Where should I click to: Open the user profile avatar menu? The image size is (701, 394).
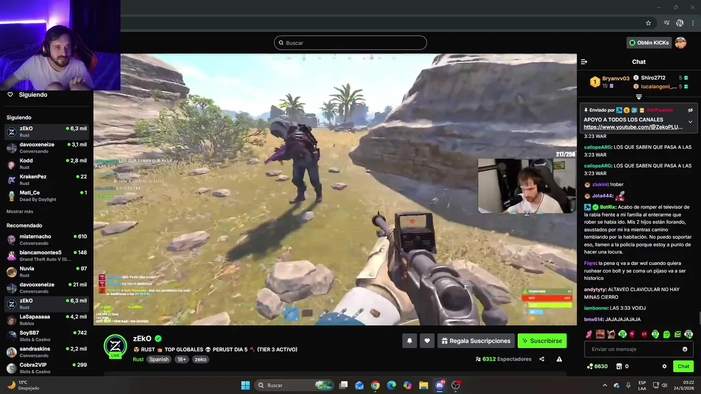click(681, 43)
